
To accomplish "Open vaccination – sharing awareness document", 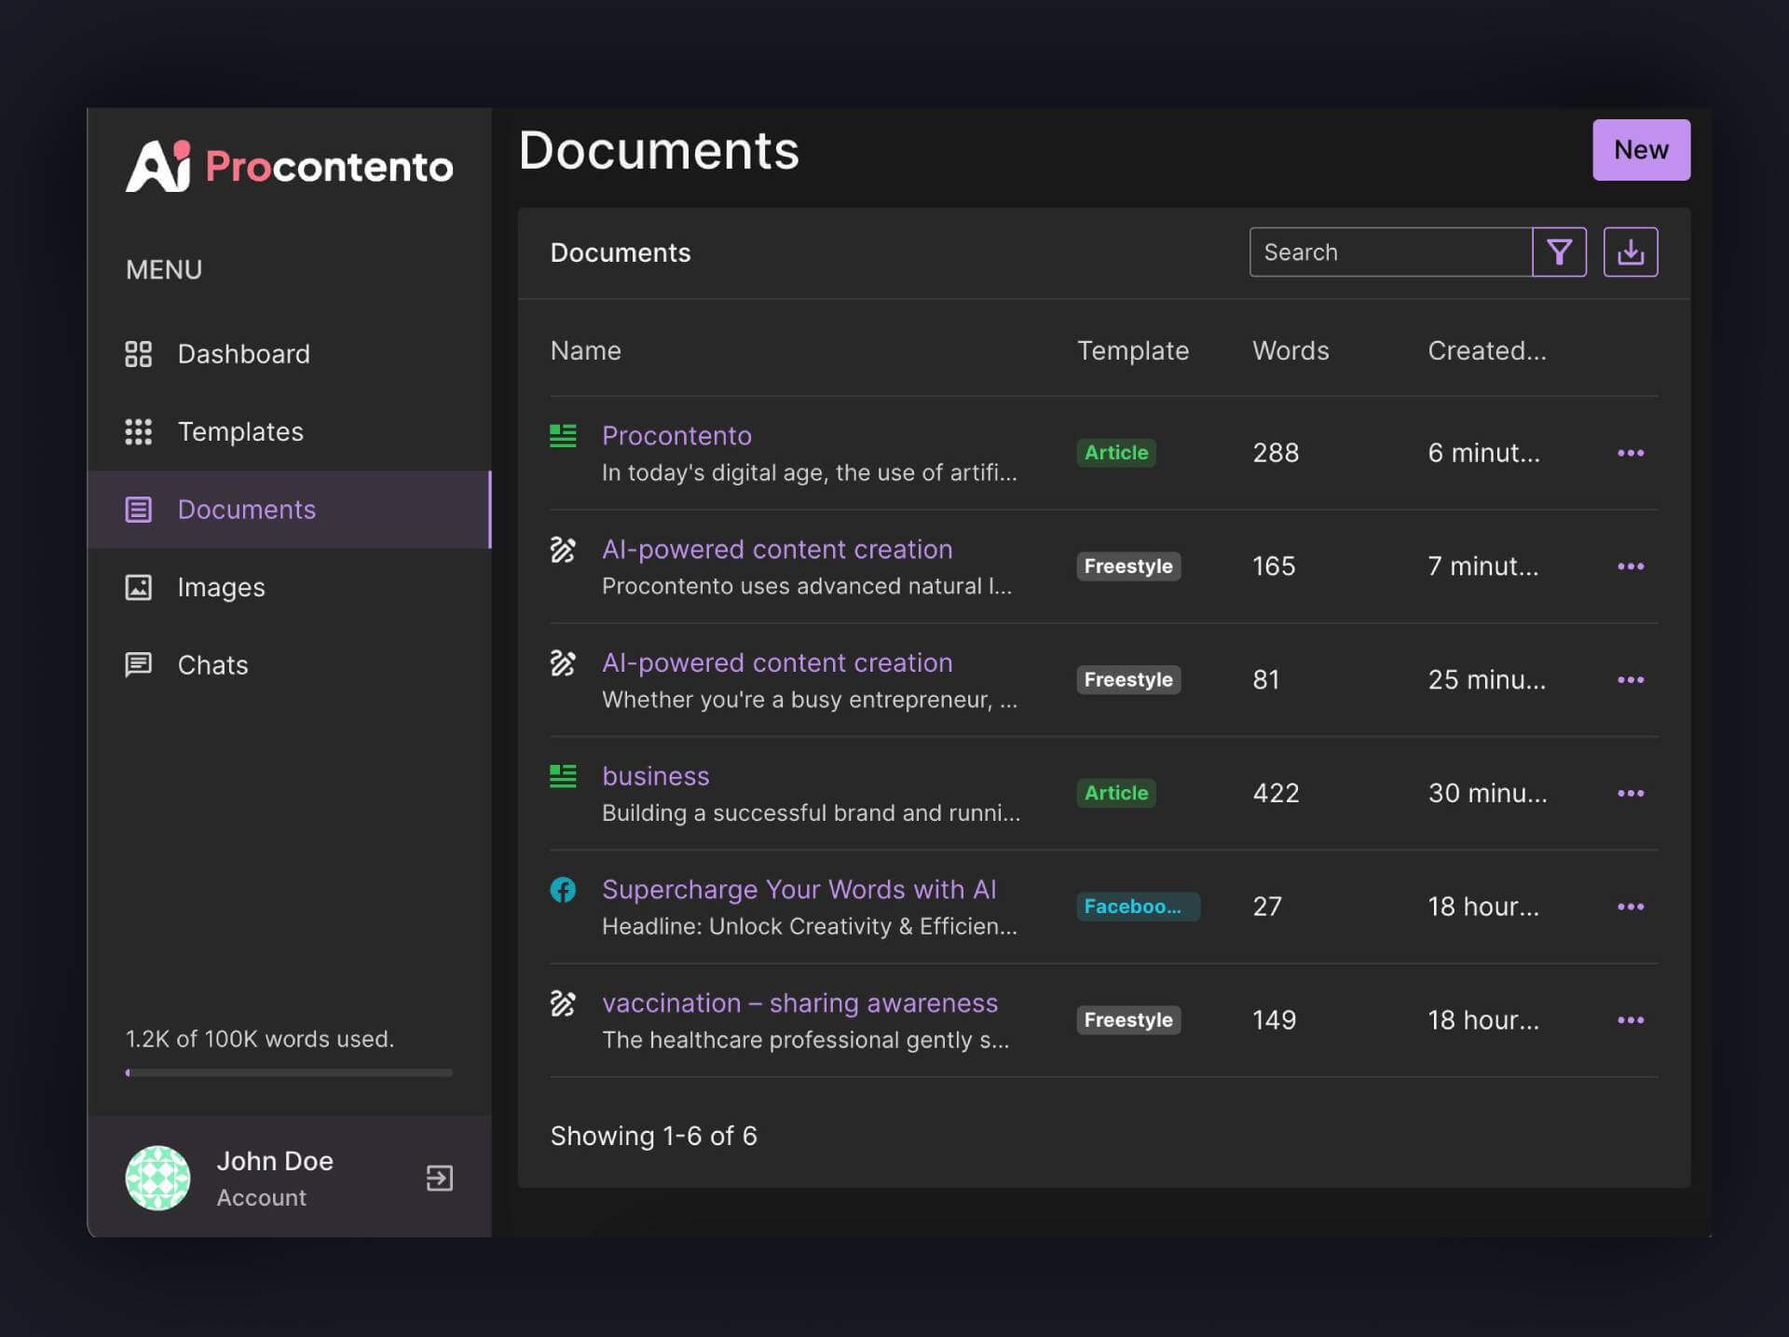I will (799, 1003).
